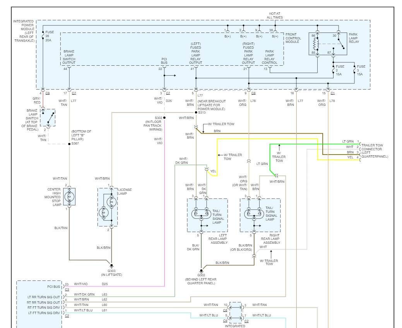Click the LEFT REAR LAMP ASSEMBLY label
This screenshot has width=402, height=328.
click(218, 239)
